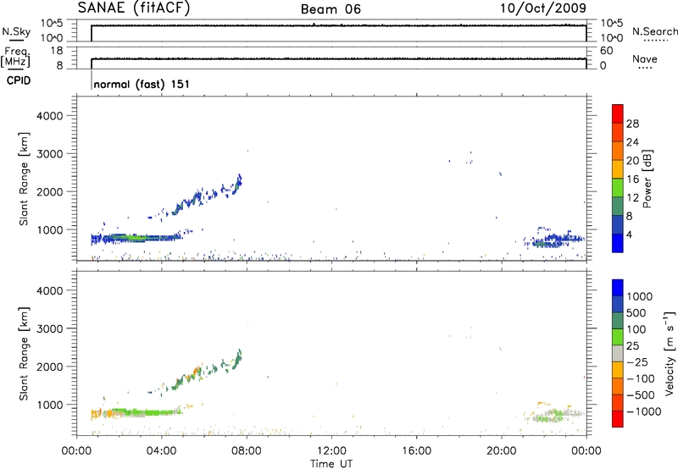678x469 pixels.
Task: Click the yellow 16–20 dB Power color segment
Action: (x=618, y=169)
